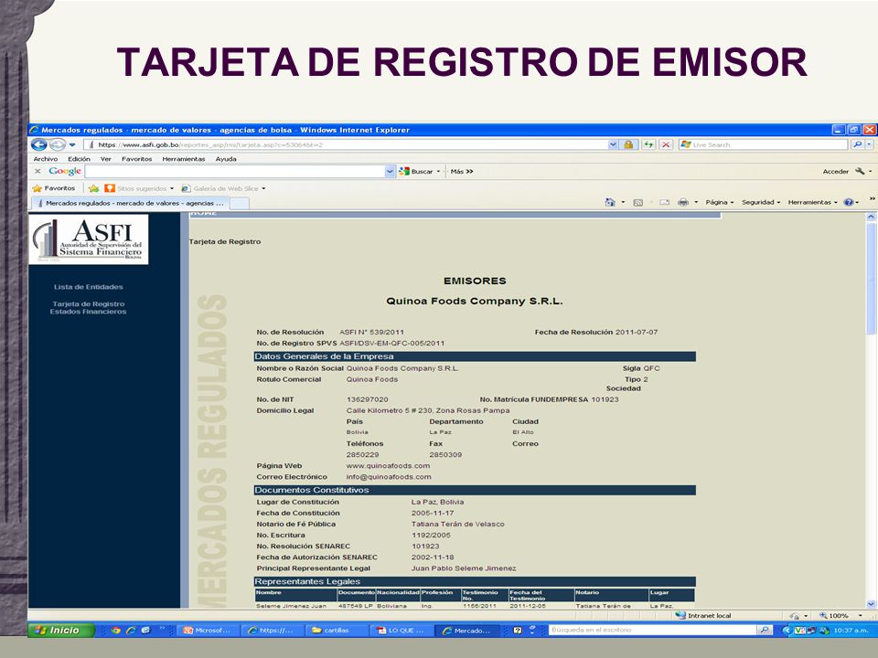Open the LO QUE ... taskbar item
Image resolution: width=878 pixels, height=658 pixels.
coord(402,631)
